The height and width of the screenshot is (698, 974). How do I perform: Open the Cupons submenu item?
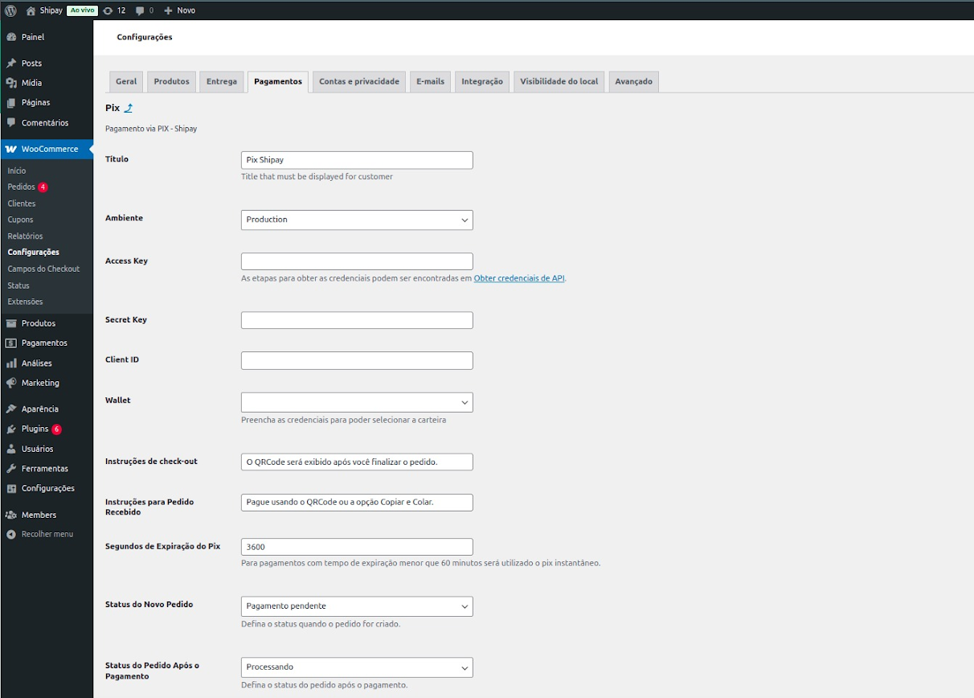pos(21,220)
